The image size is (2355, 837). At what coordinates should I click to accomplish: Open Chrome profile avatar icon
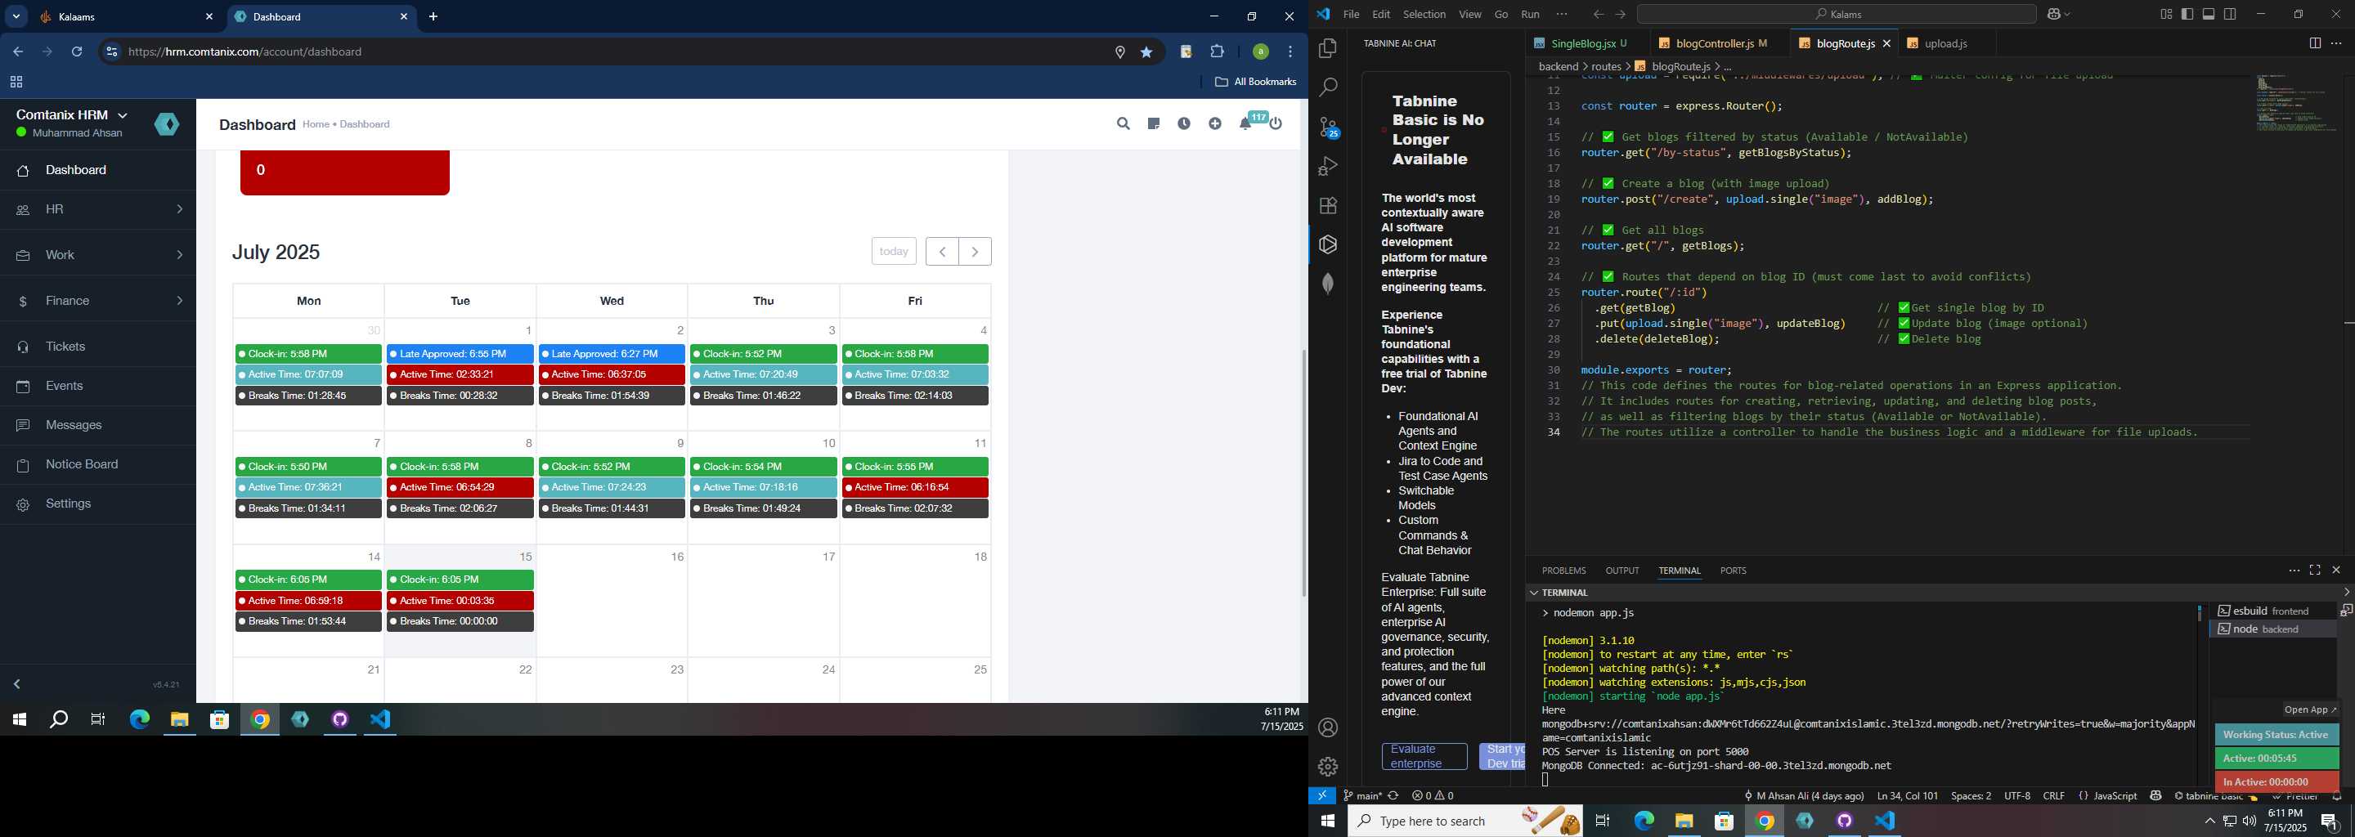tap(1261, 52)
